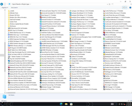Image resolution: width=132 pixels, height=106 pixels.
Task: Click the Back navigation arrow
Action: click(2, 4)
